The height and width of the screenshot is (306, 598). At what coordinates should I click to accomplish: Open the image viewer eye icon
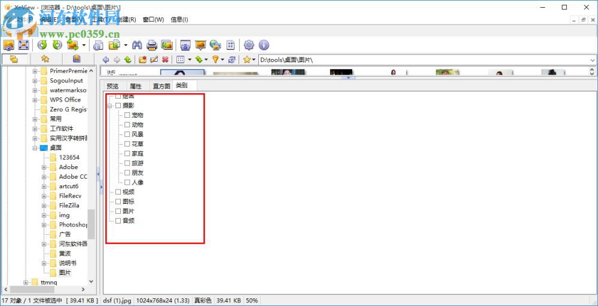(x=8, y=45)
